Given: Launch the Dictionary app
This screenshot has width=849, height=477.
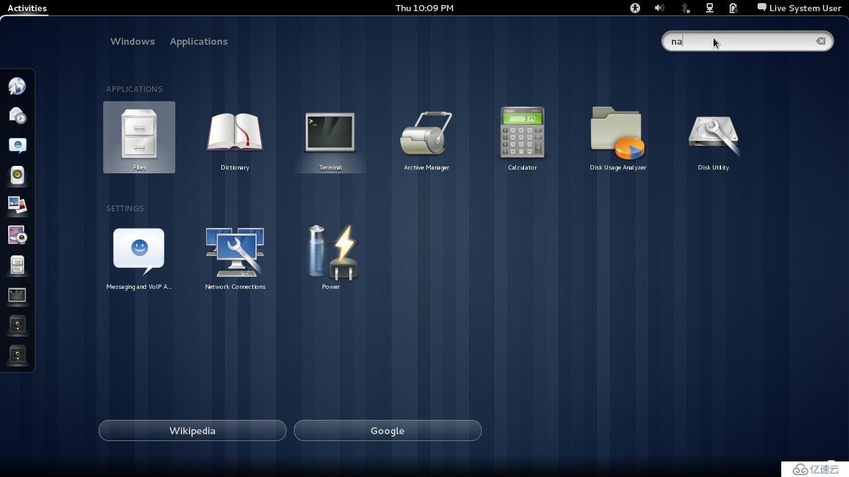Looking at the screenshot, I should click(x=235, y=137).
